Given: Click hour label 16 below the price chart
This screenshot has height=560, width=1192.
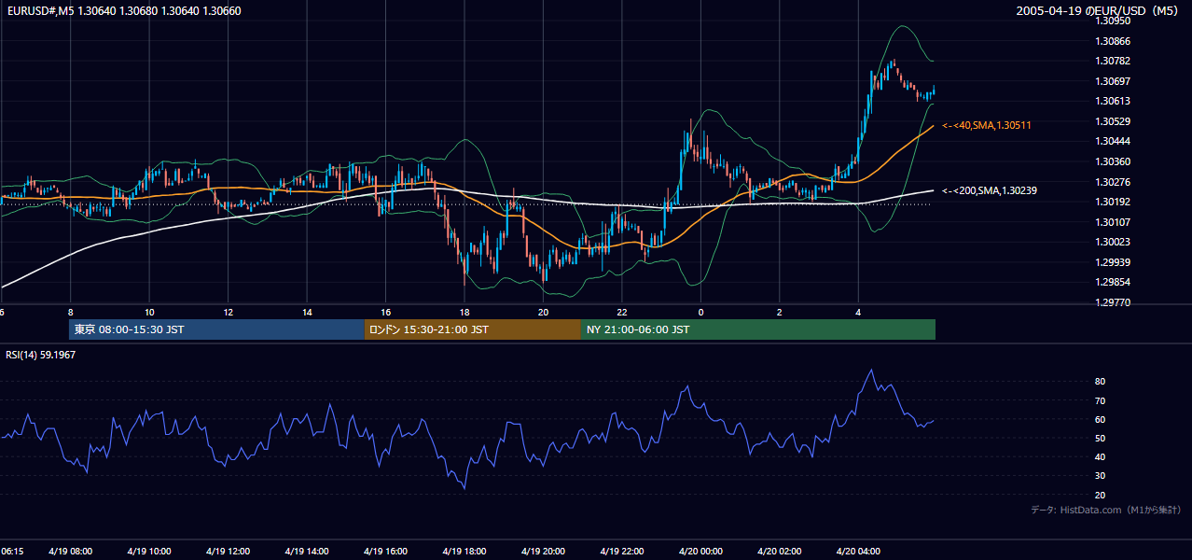Looking at the screenshot, I should coord(385,312).
